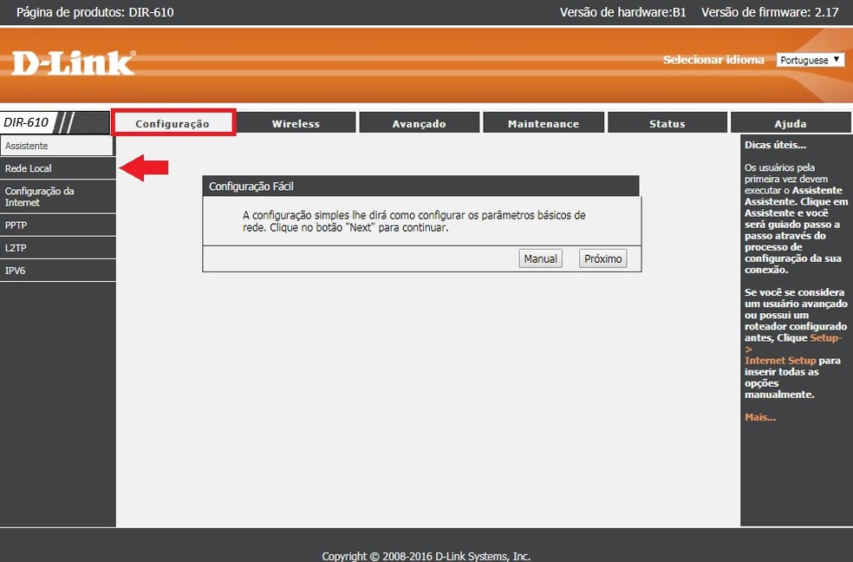Click the DIR-610 model label
The image size is (853, 562).
click(x=26, y=122)
